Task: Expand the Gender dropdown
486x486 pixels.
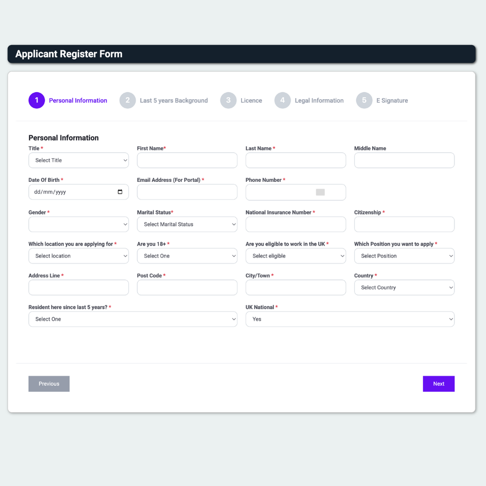Action: click(x=79, y=224)
